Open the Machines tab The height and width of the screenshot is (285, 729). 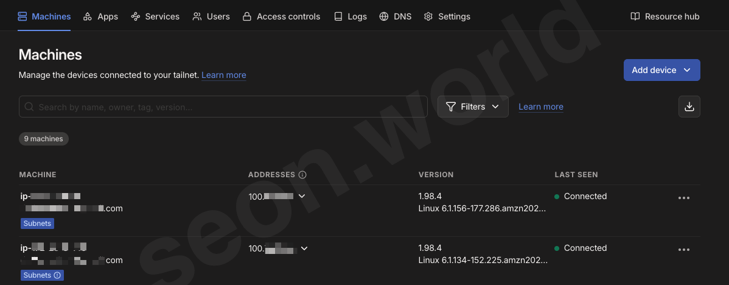(x=44, y=16)
